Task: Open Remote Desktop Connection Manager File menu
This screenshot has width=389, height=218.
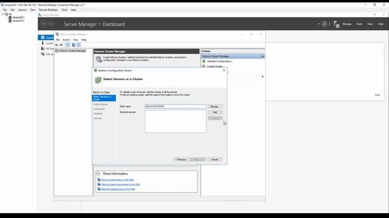Action: (x=5, y=10)
